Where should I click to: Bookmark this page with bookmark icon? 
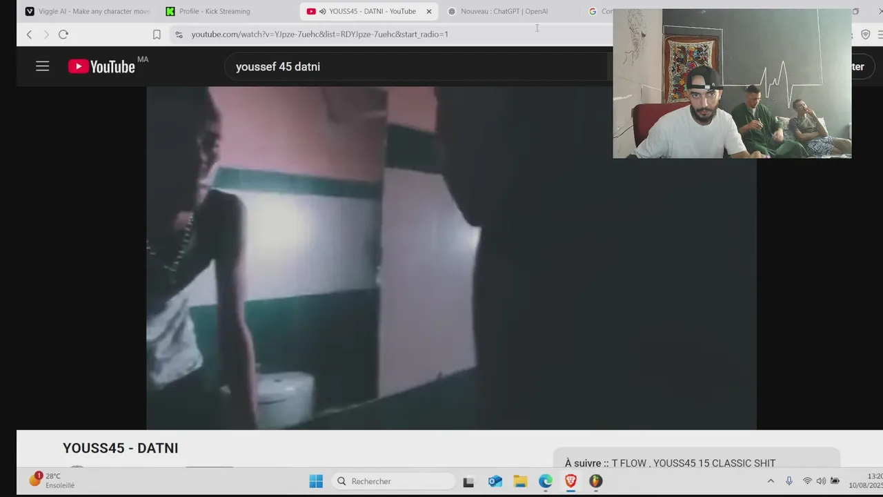tap(157, 35)
